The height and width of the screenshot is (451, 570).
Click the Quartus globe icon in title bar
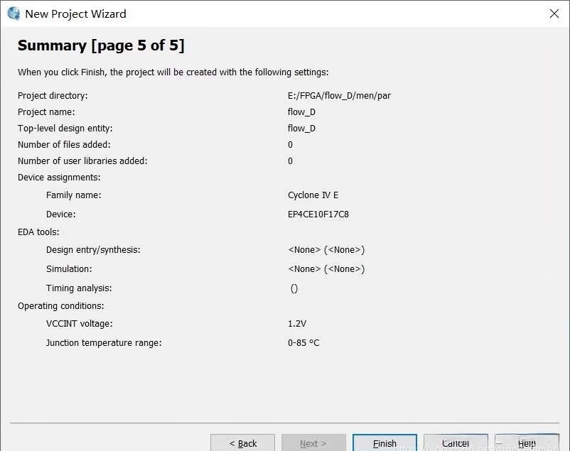click(x=14, y=13)
